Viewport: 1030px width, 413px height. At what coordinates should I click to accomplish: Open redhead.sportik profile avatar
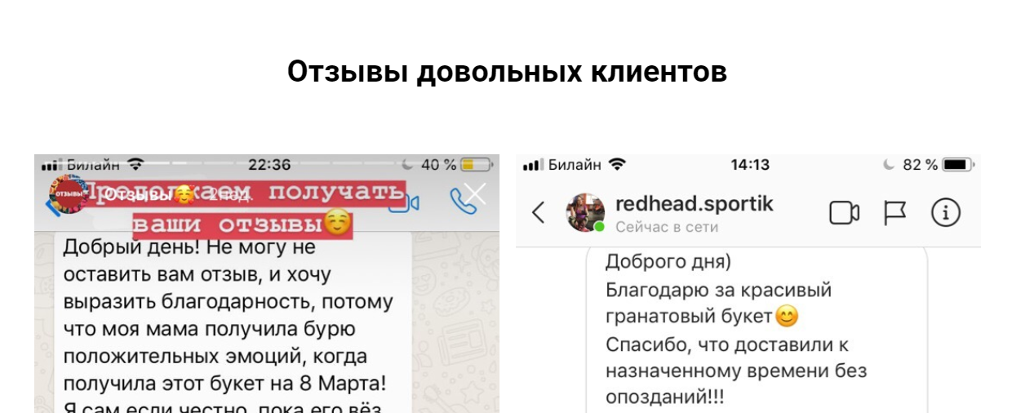coord(585,213)
